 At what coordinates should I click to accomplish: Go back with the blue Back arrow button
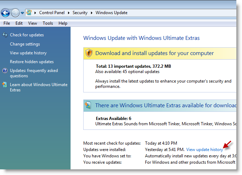click(5, 13)
